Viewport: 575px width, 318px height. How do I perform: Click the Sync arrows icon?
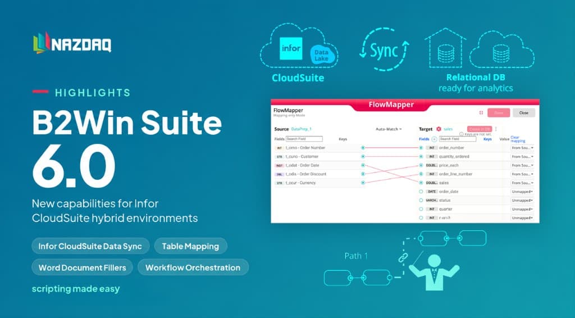click(x=384, y=50)
